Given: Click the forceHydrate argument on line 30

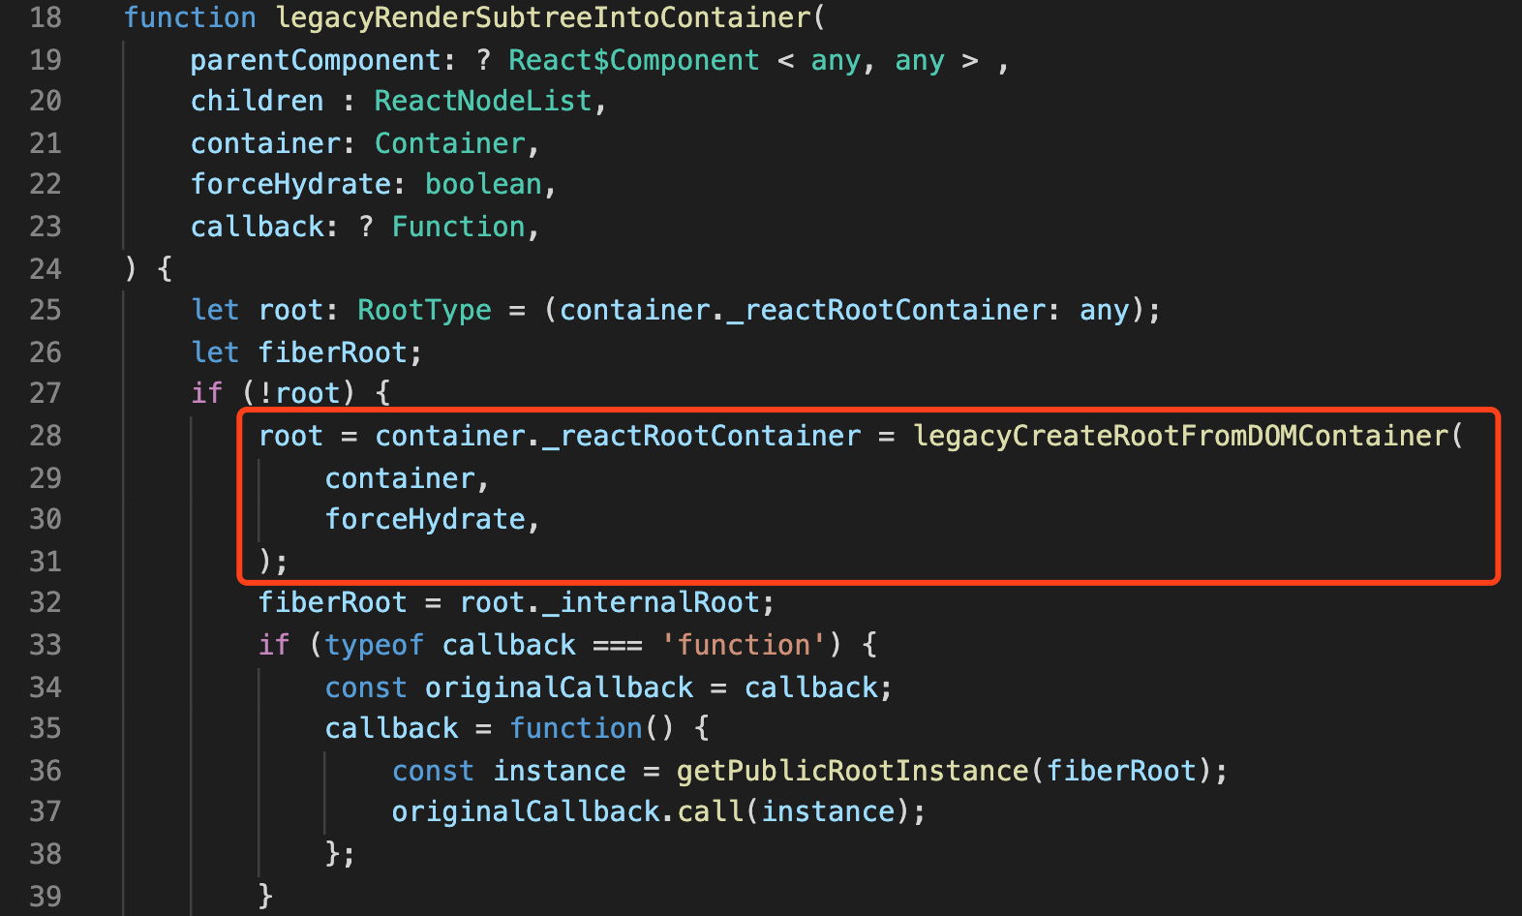Looking at the screenshot, I should pos(425,519).
